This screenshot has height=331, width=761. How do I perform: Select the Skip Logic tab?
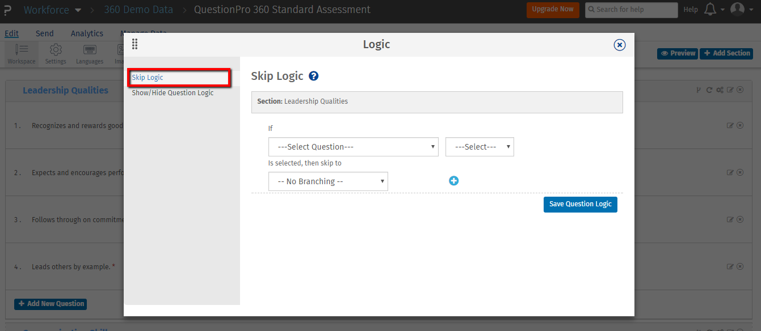148,78
